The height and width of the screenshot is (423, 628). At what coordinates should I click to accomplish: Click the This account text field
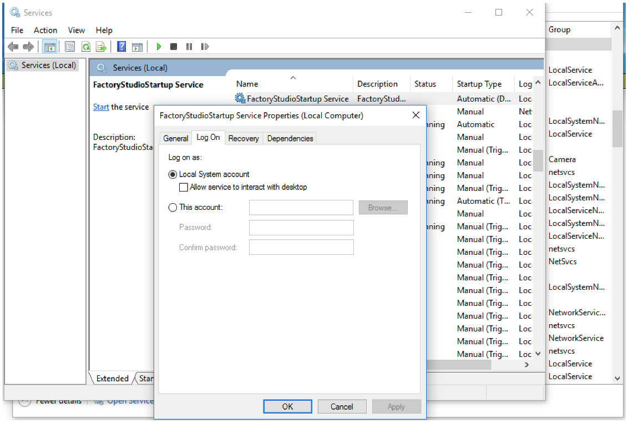click(301, 207)
